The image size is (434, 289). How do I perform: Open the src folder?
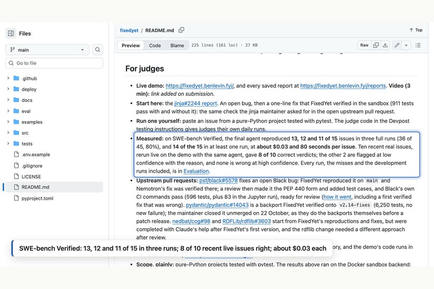point(25,133)
